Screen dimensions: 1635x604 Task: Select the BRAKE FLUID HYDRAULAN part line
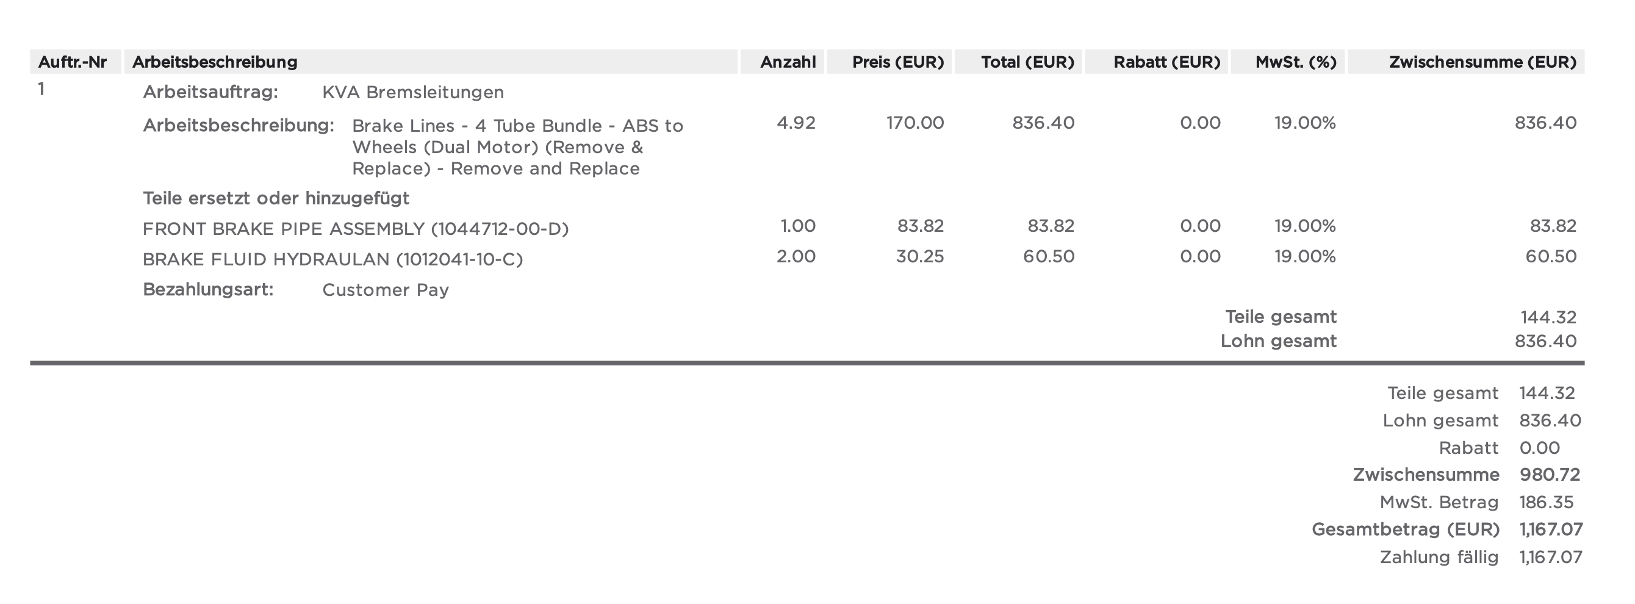click(332, 259)
